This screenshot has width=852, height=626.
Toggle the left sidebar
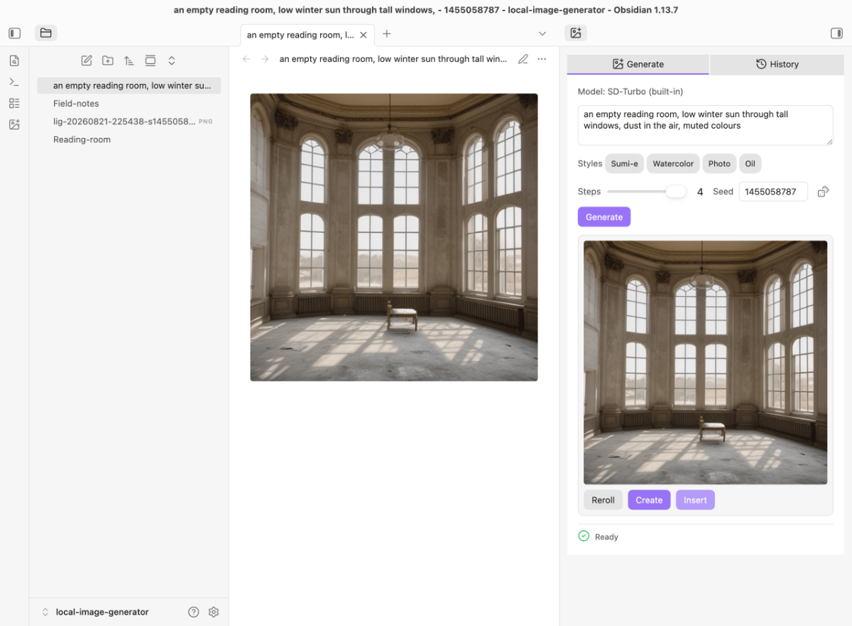14,33
